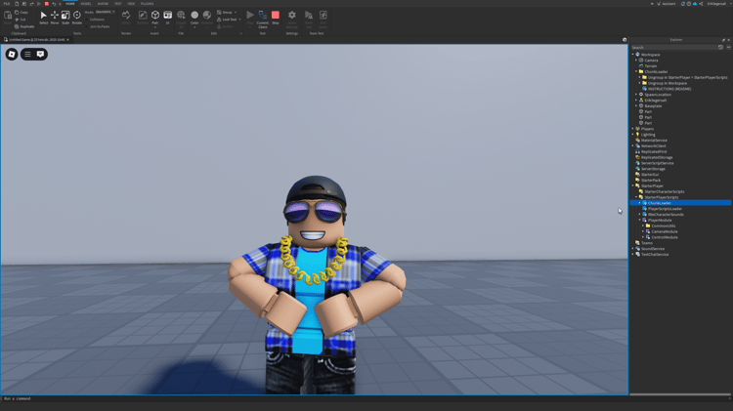733x411 pixels.
Task: Click the red stop icon in quick access bar
Action: coord(46,4)
